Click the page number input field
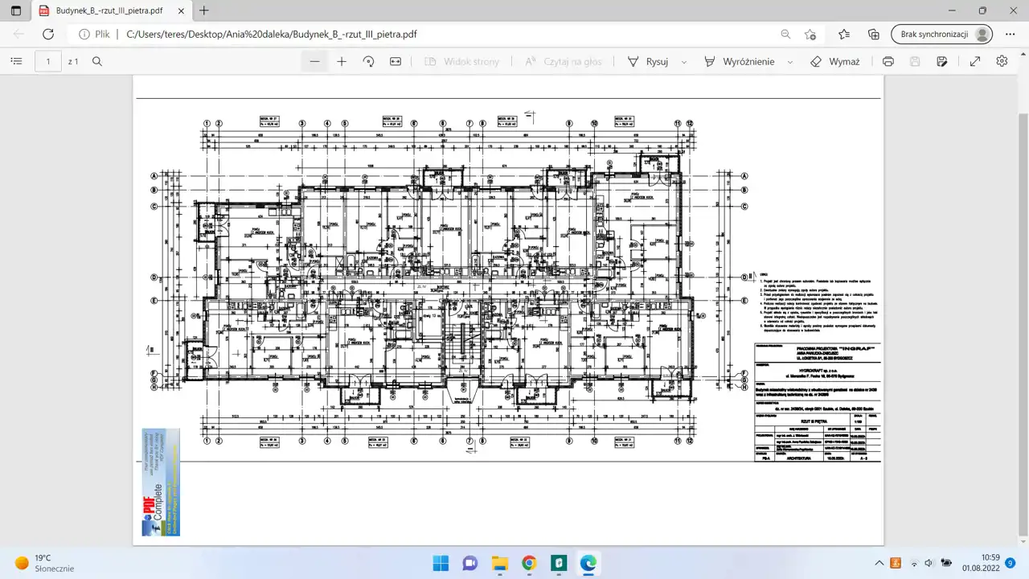The width and height of the screenshot is (1029, 579). (x=48, y=61)
